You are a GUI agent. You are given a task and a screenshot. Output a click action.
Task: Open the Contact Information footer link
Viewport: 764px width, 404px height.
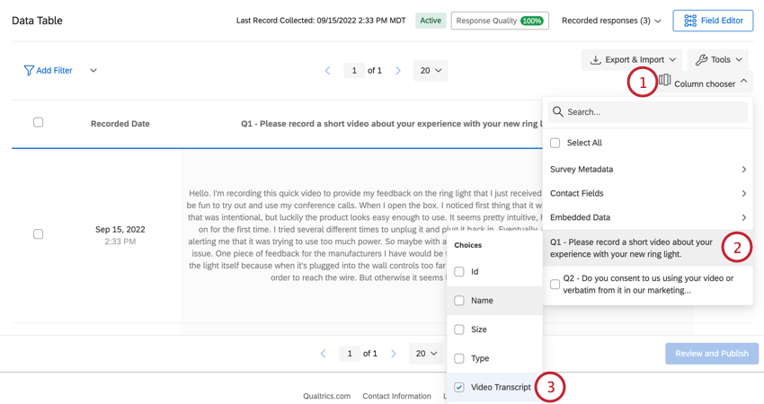point(396,396)
